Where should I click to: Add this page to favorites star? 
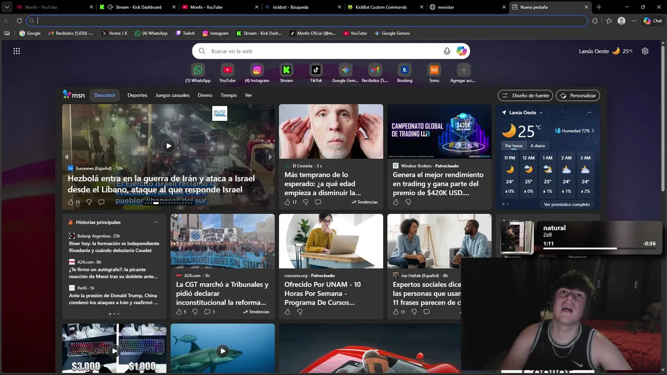pos(609,21)
